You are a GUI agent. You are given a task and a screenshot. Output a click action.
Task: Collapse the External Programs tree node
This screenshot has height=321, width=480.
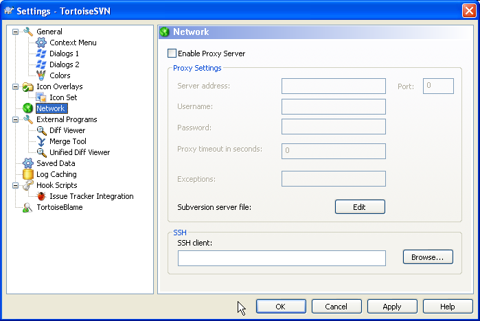(16, 119)
